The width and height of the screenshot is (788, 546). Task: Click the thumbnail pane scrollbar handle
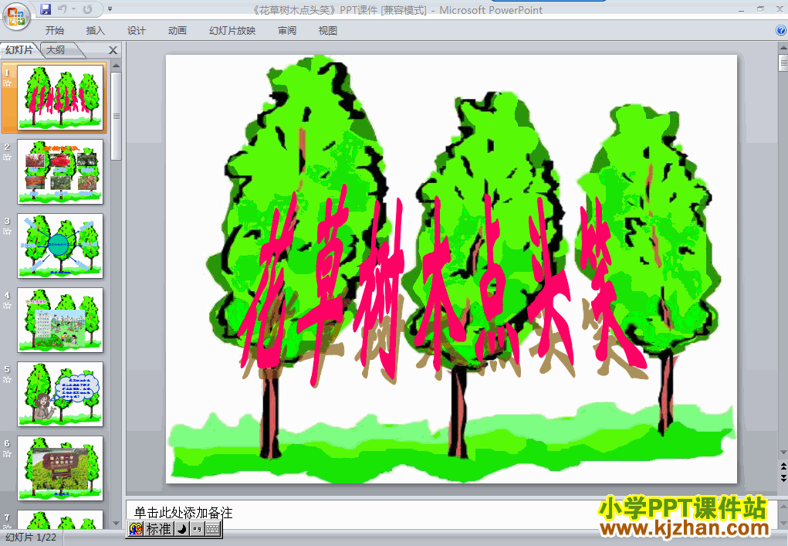[x=116, y=116]
